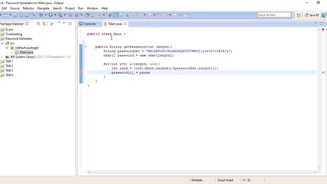
Task: Click the Previous Annotation icon
Action: click(149, 15)
